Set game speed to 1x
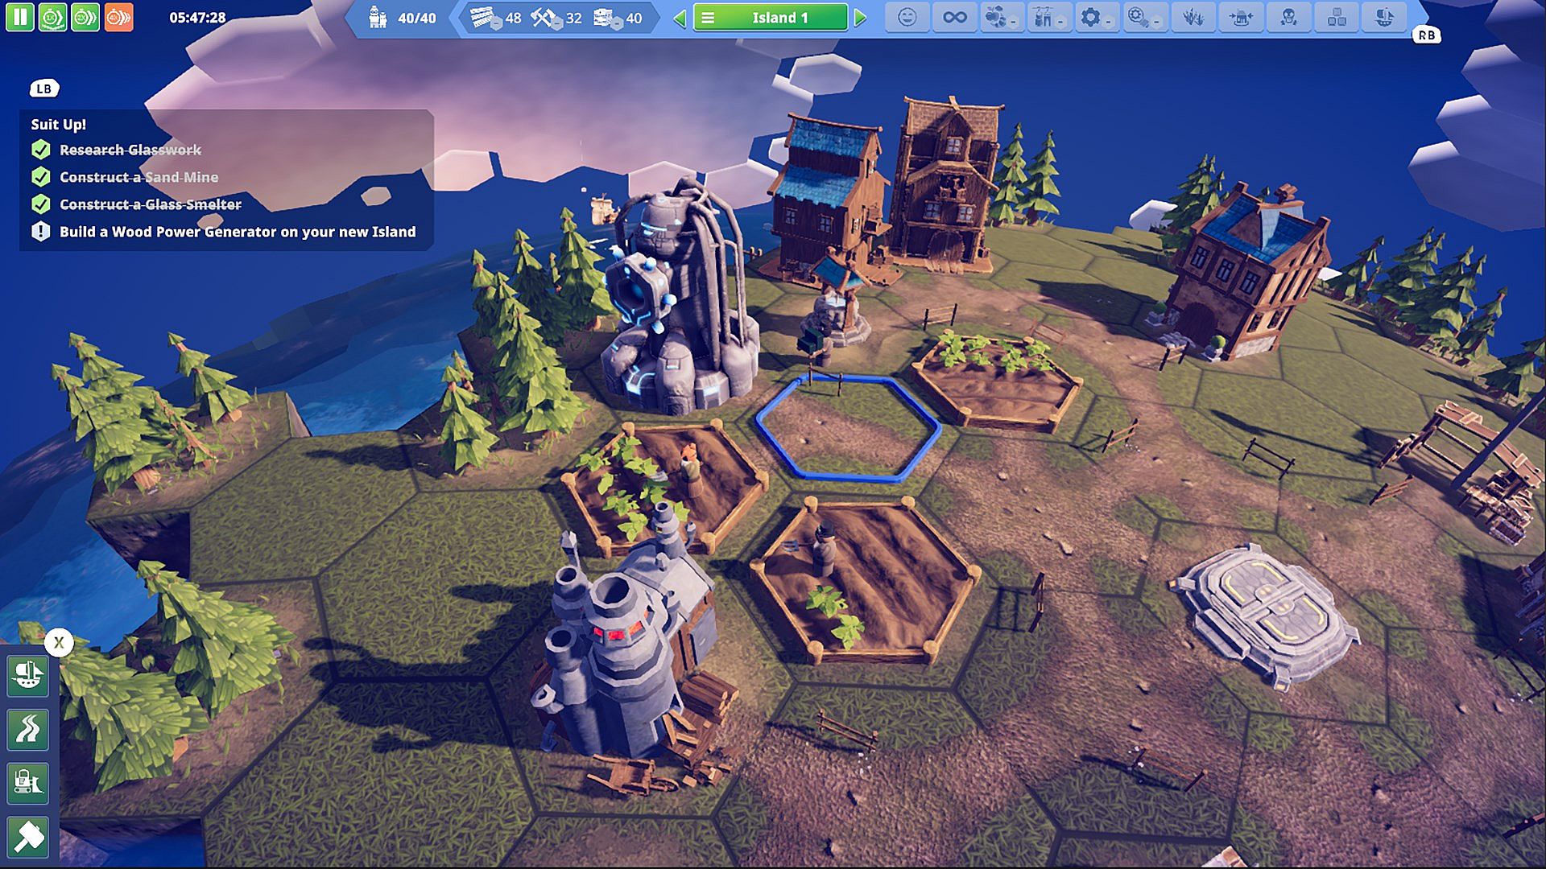Viewport: 1546px width, 869px height. (x=52, y=17)
